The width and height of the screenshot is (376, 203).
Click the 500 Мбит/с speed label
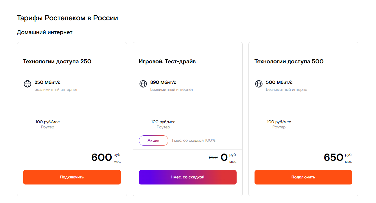tap(279, 82)
